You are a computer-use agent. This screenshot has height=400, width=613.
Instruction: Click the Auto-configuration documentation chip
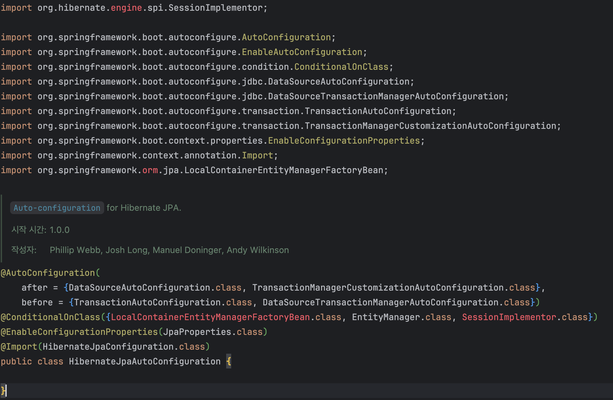(56, 208)
